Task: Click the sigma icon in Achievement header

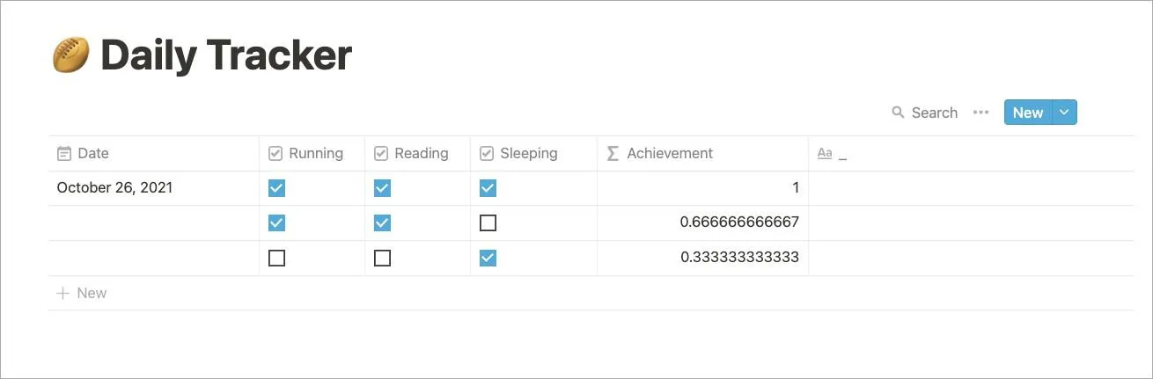Action: (x=613, y=154)
